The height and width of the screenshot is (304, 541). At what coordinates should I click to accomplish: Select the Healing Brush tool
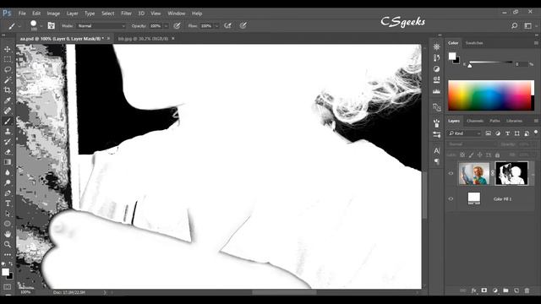(8, 111)
